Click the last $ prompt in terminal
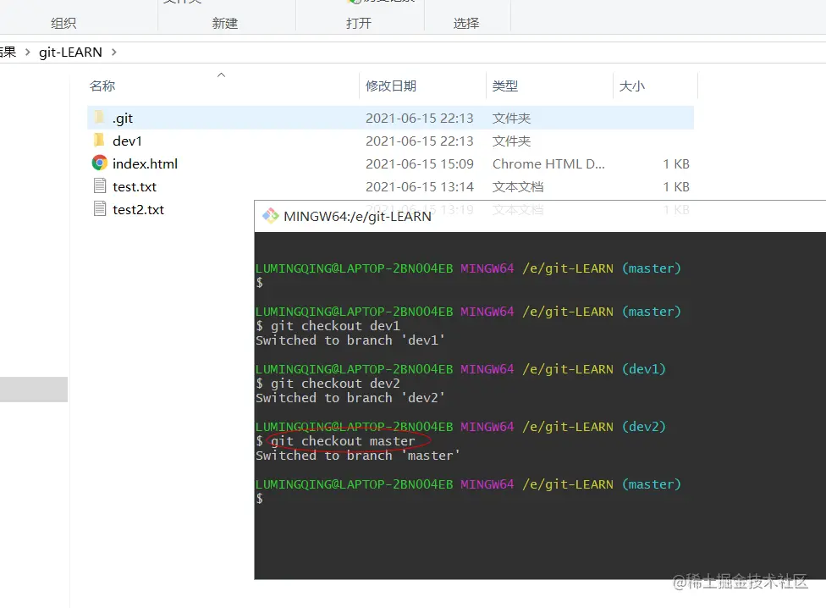Screen dimensions: 826x608 (259, 499)
